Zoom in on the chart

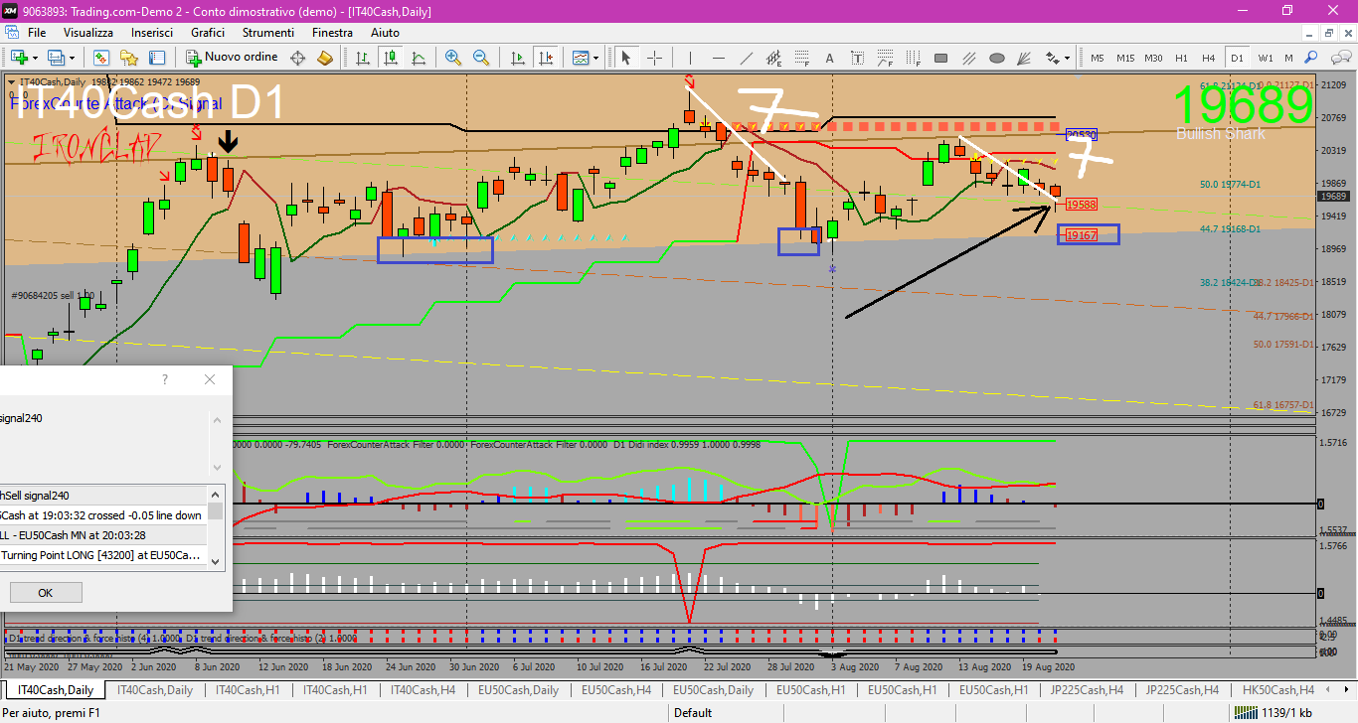pos(453,58)
